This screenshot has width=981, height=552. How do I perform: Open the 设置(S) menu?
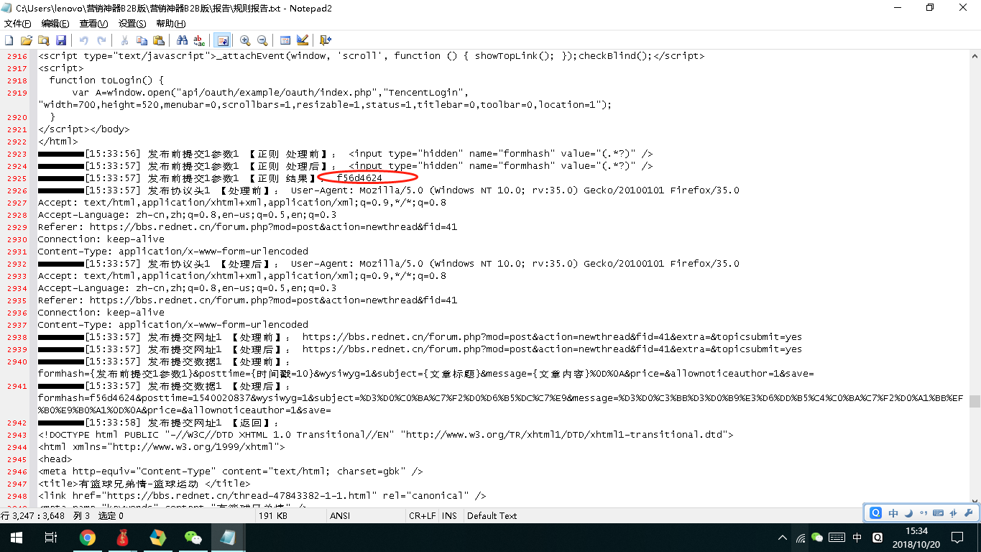[132, 24]
